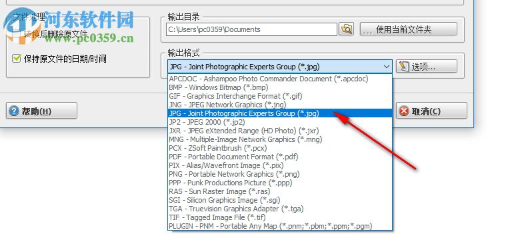Select JXR - JPEG eXtended Range option
Viewport: 520px width, 242px height.
[x=280, y=131]
